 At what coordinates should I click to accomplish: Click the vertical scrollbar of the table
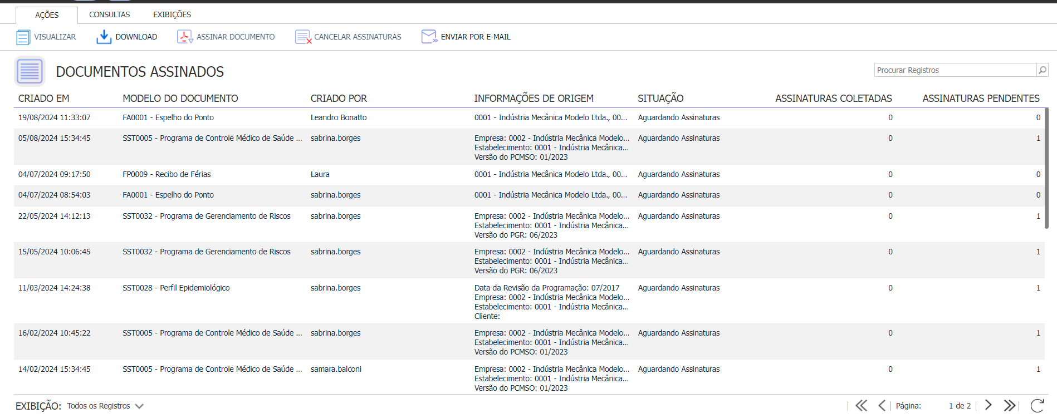[1046, 168]
